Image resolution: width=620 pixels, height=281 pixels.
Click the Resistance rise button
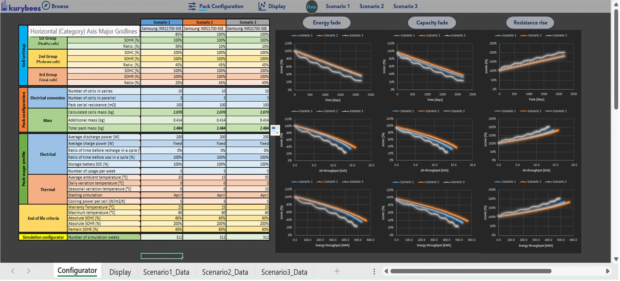[x=530, y=23]
